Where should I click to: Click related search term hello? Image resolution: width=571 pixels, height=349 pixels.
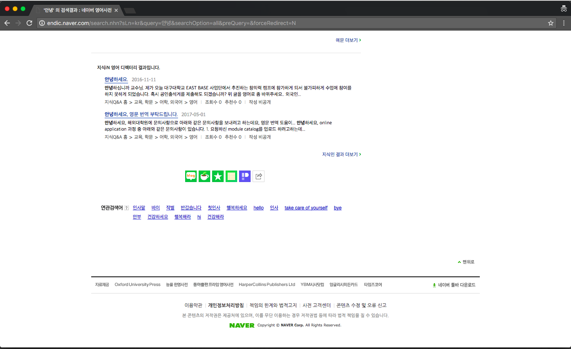tap(259, 208)
